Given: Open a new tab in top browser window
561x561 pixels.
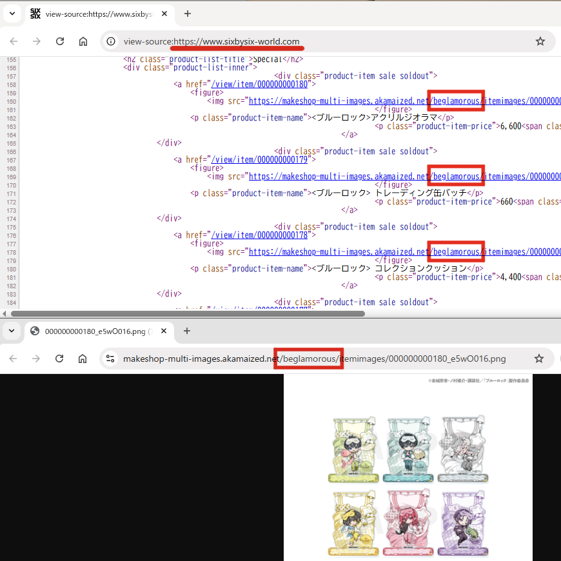Looking at the screenshot, I should tap(188, 14).
